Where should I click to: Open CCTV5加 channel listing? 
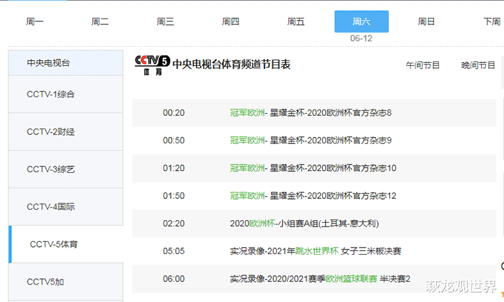click(x=65, y=282)
